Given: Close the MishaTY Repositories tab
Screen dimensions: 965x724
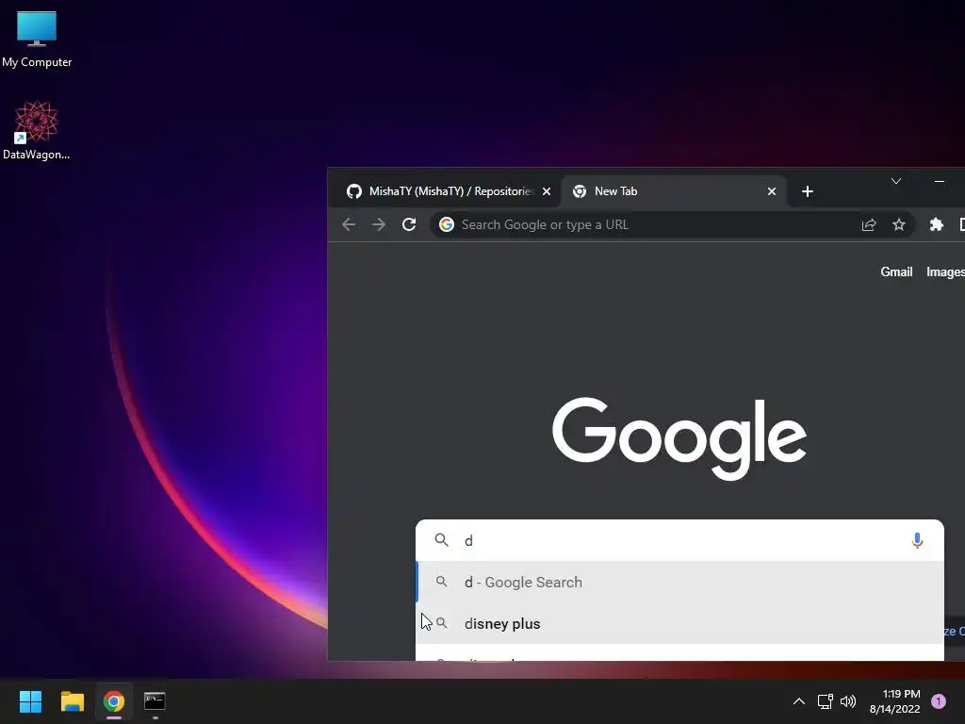Looking at the screenshot, I should point(546,191).
